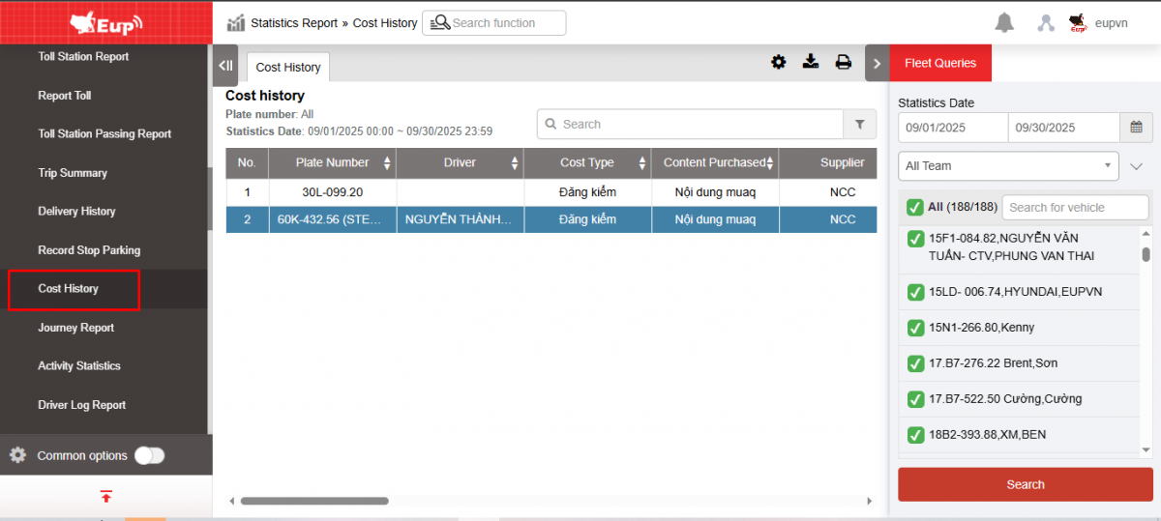Click the filter funnel icon
Viewport: 1161px width, 521px height.
(859, 124)
